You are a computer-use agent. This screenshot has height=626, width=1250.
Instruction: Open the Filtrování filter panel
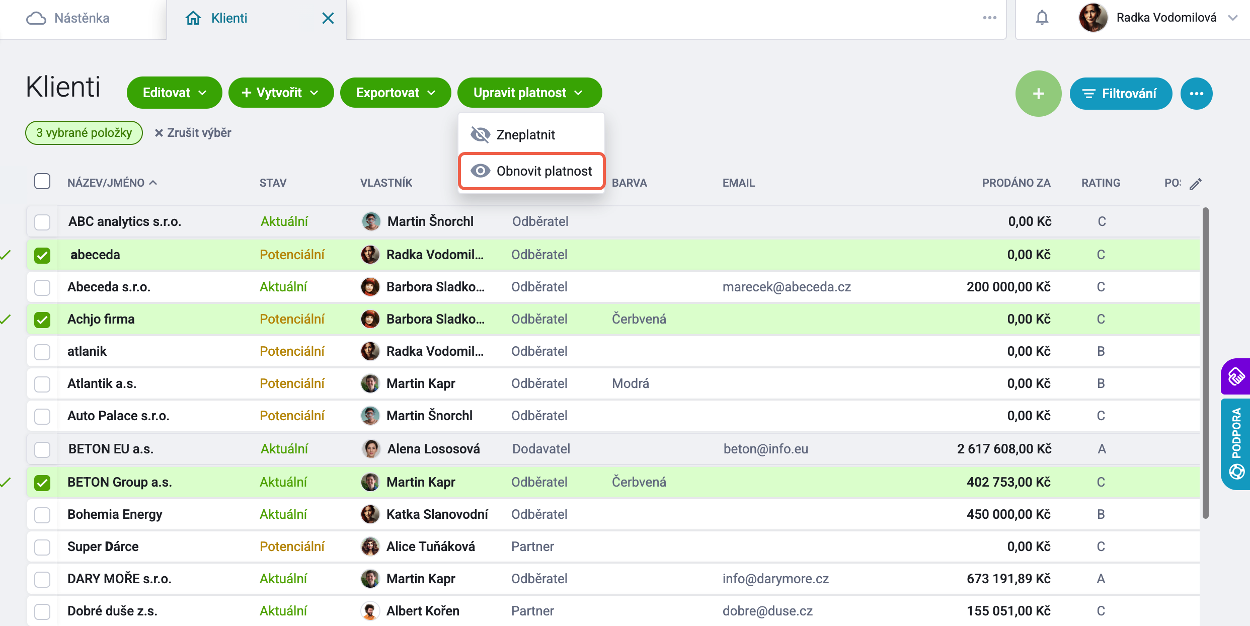1120,94
